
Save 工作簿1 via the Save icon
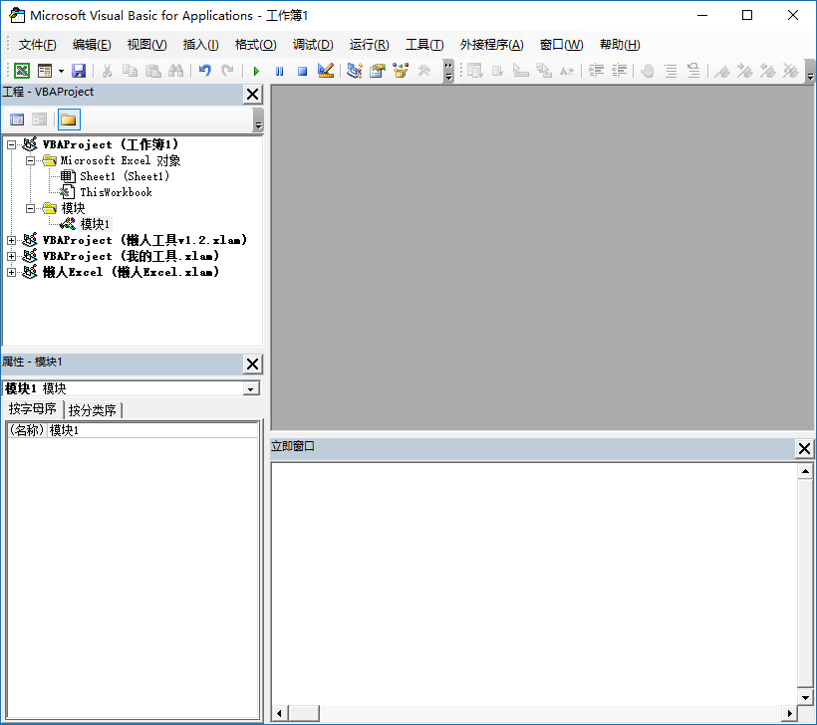point(79,70)
